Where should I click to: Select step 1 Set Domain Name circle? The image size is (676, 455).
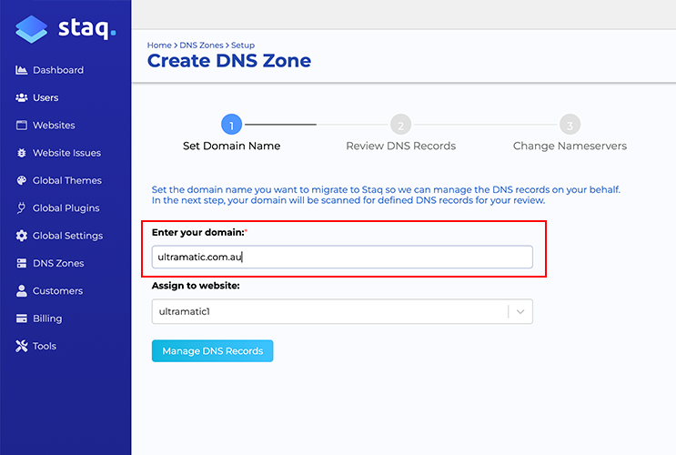(x=231, y=125)
